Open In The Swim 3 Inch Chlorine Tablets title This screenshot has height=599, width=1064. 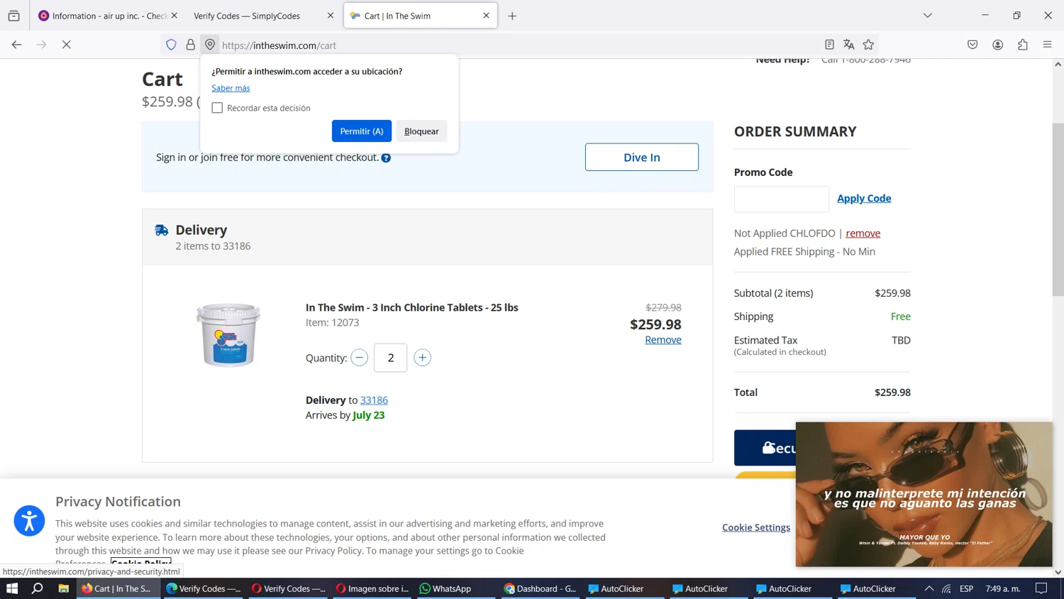coord(412,307)
